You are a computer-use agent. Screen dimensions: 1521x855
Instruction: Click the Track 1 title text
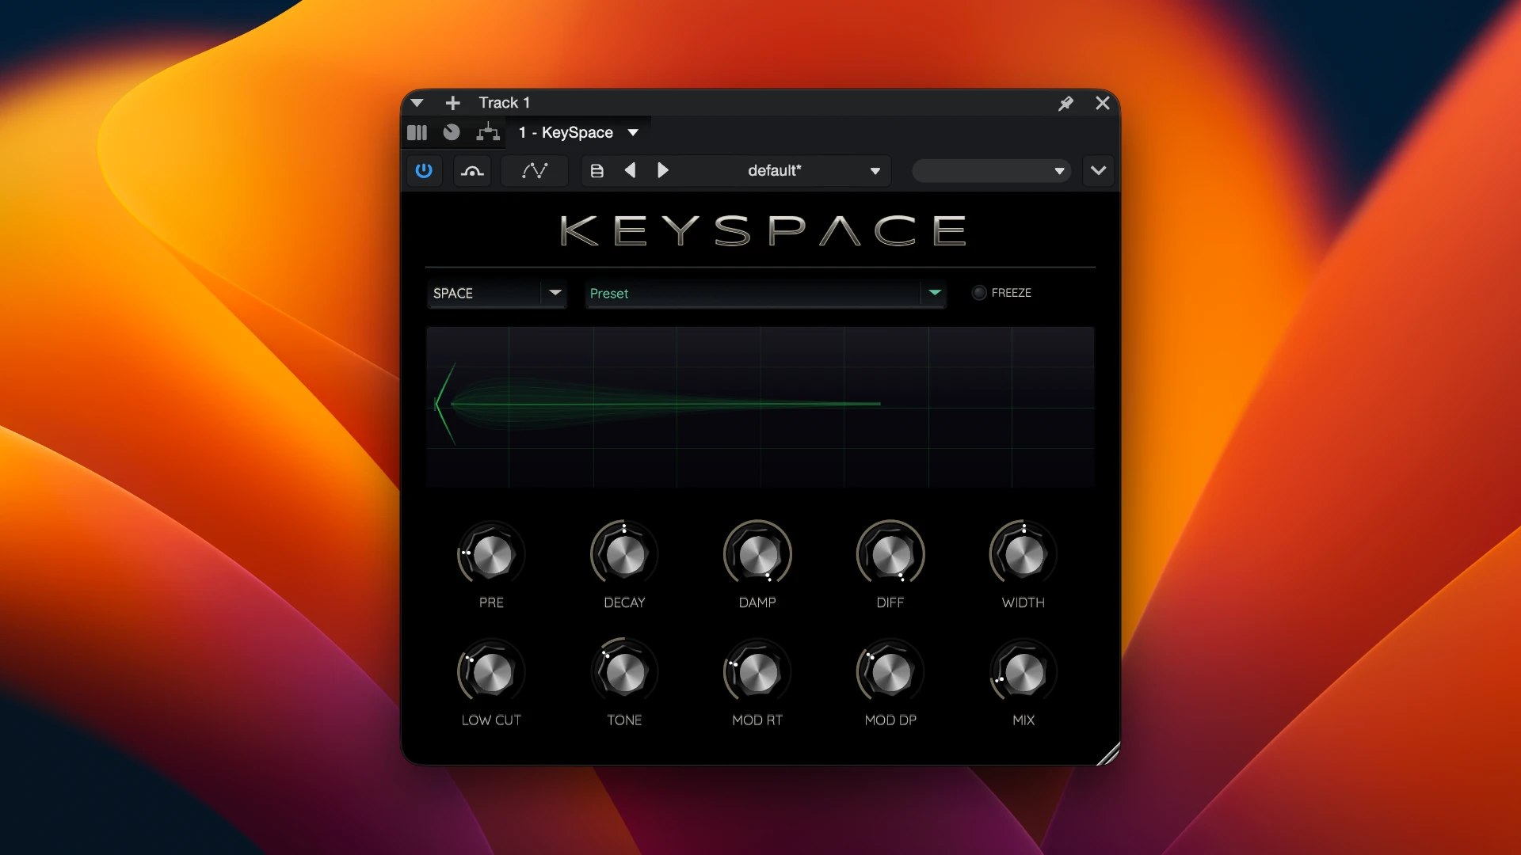504,103
